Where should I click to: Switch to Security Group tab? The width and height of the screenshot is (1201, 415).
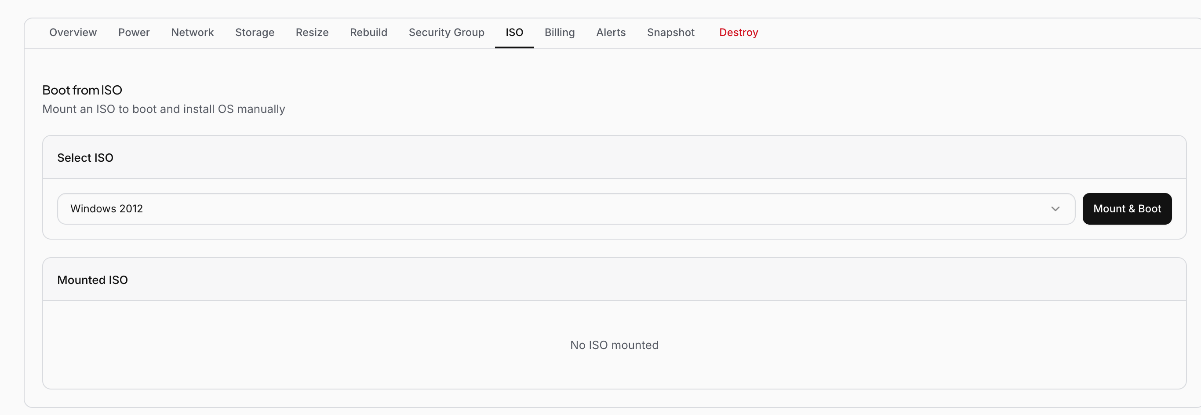tap(446, 33)
